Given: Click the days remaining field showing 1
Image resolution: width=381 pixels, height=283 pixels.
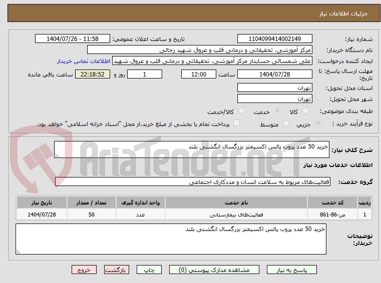Looking at the screenshot, I should [145, 74].
